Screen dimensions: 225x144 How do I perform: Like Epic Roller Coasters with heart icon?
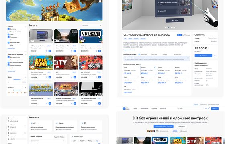47,77
